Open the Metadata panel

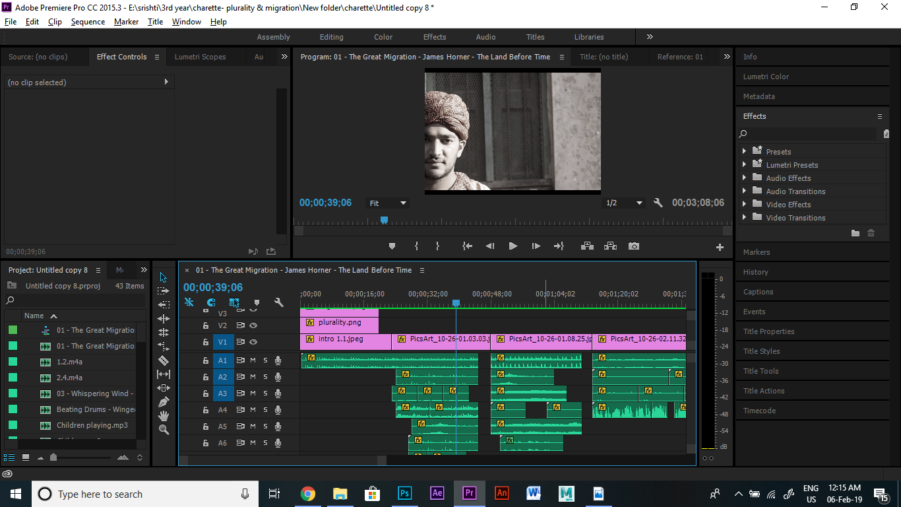(759, 96)
